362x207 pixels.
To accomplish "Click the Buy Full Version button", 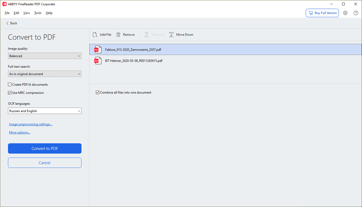I will point(322,13).
